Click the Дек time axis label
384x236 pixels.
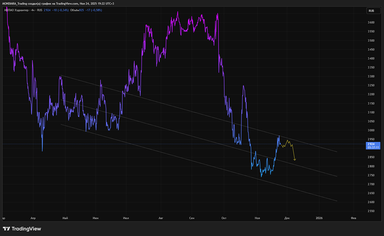click(x=287, y=218)
